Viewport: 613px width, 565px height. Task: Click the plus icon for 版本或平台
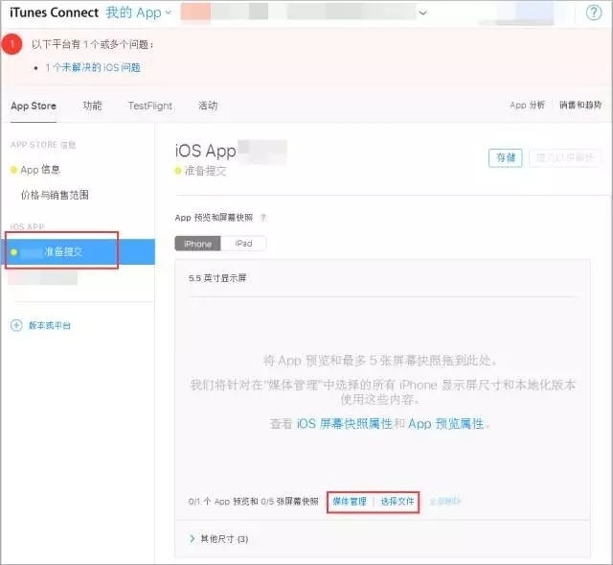16,325
